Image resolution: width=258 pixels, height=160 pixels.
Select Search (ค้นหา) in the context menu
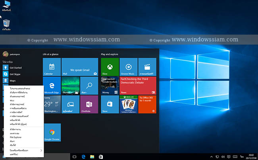(24, 141)
